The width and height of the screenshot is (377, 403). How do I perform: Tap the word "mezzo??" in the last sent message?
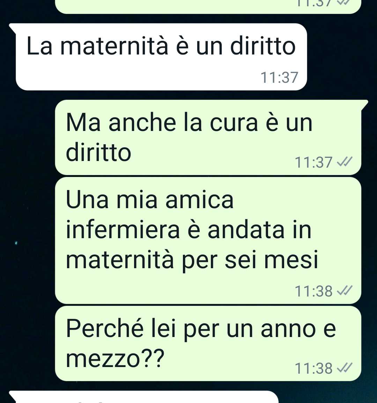click(x=115, y=358)
